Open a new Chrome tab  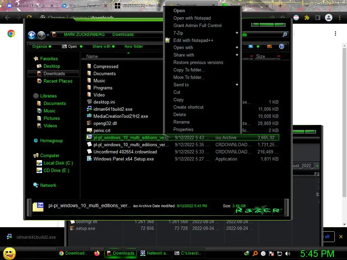pyautogui.click(x=280, y=6)
